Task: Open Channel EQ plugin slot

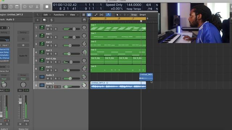Action: [5, 49]
